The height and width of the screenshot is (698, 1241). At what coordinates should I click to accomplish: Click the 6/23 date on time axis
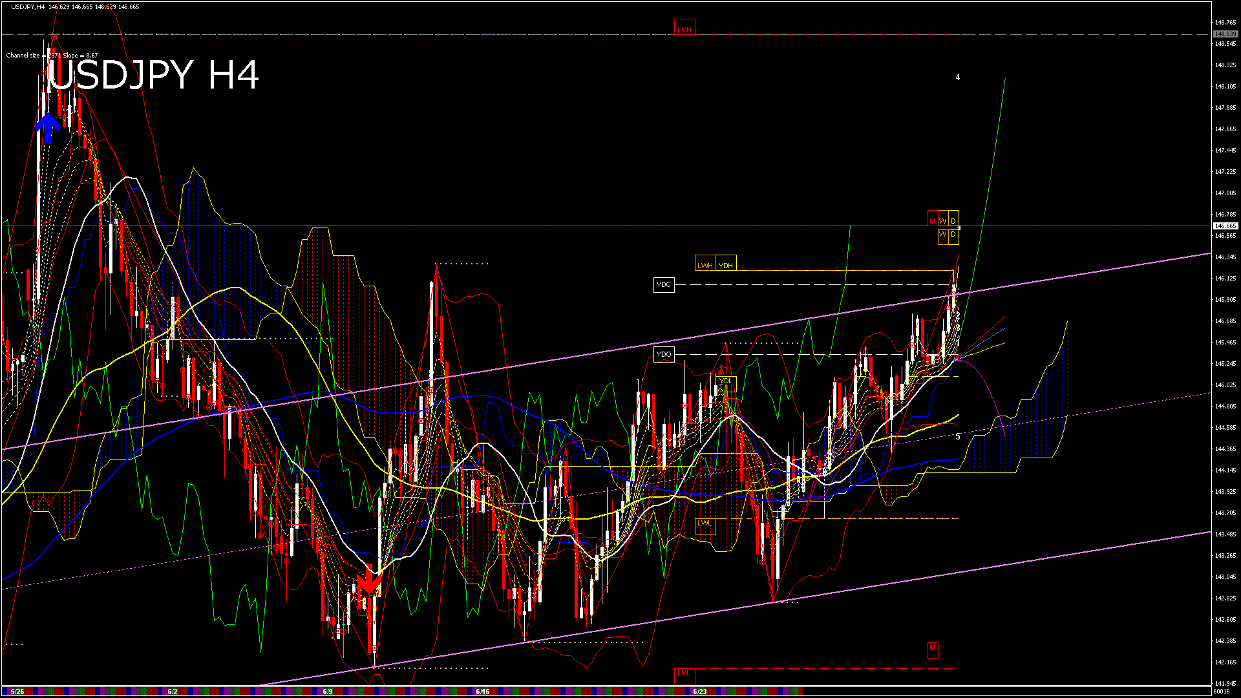click(699, 692)
